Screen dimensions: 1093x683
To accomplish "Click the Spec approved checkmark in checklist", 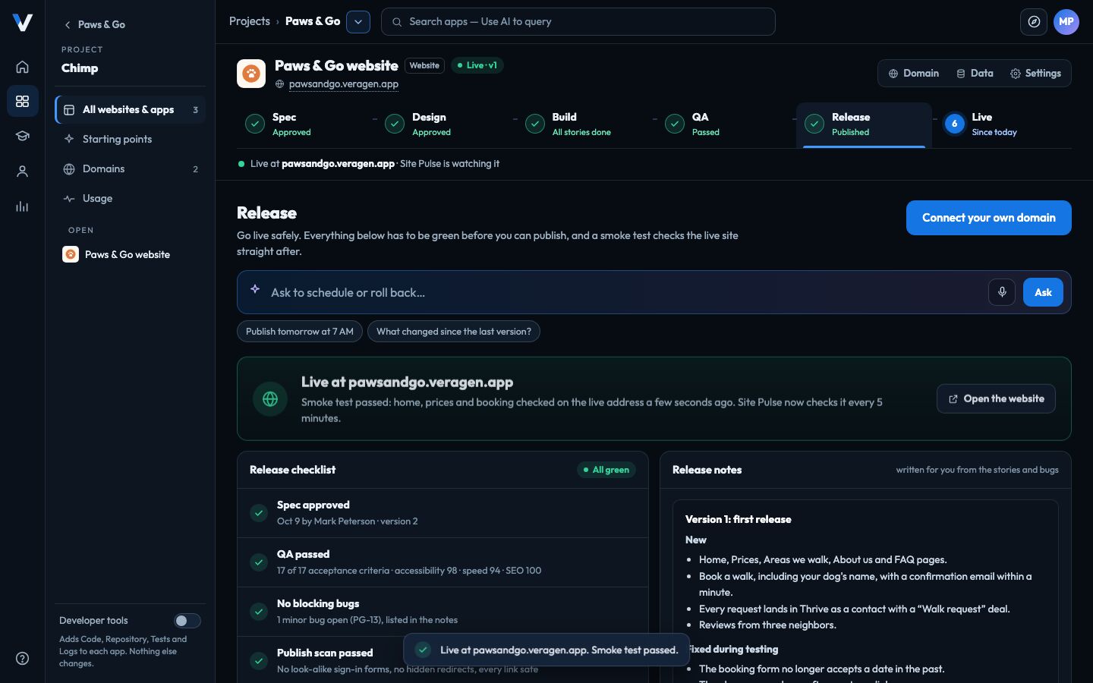I will click(259, 513).
